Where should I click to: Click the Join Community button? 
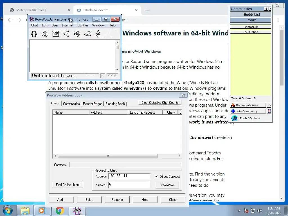[248, 111]
